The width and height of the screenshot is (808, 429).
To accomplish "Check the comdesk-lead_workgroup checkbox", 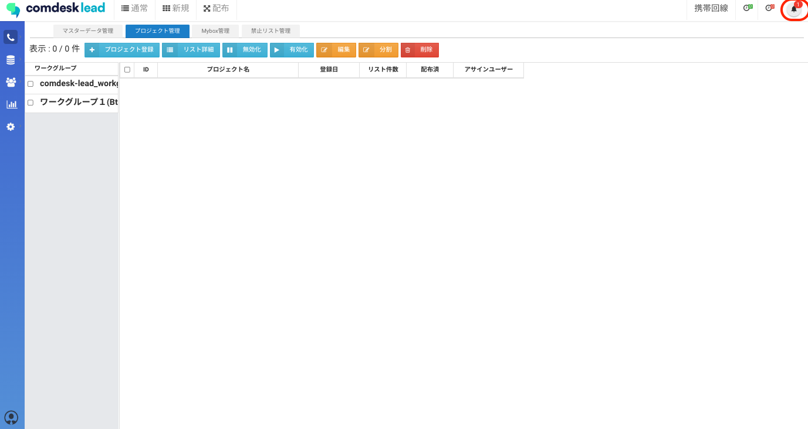I will [x=31, y=84].
